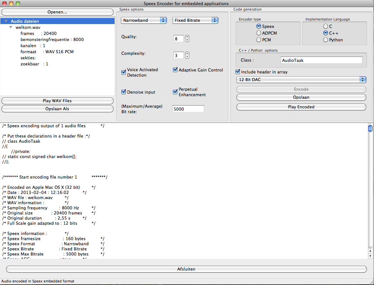This screenshot has width=374, height=285.
Task: Select the welkom.wav file entry
Action: coord(28,27)
